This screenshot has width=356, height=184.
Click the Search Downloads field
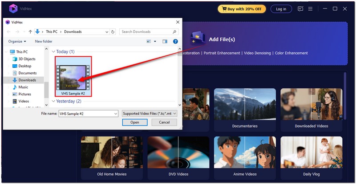coord(147,31)
